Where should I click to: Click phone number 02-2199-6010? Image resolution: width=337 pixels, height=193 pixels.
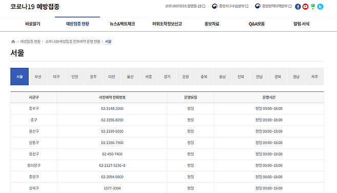pos(112,131)
